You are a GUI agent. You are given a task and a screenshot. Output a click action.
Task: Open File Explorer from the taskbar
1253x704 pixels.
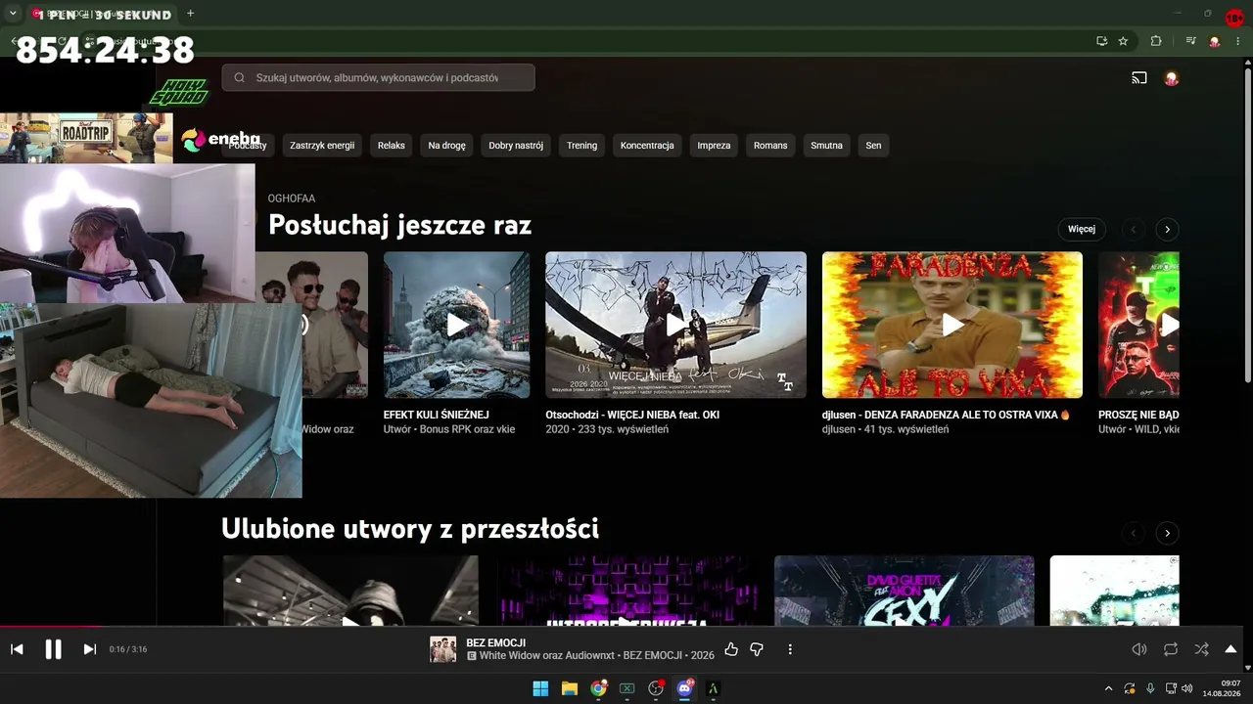(570, 688)
